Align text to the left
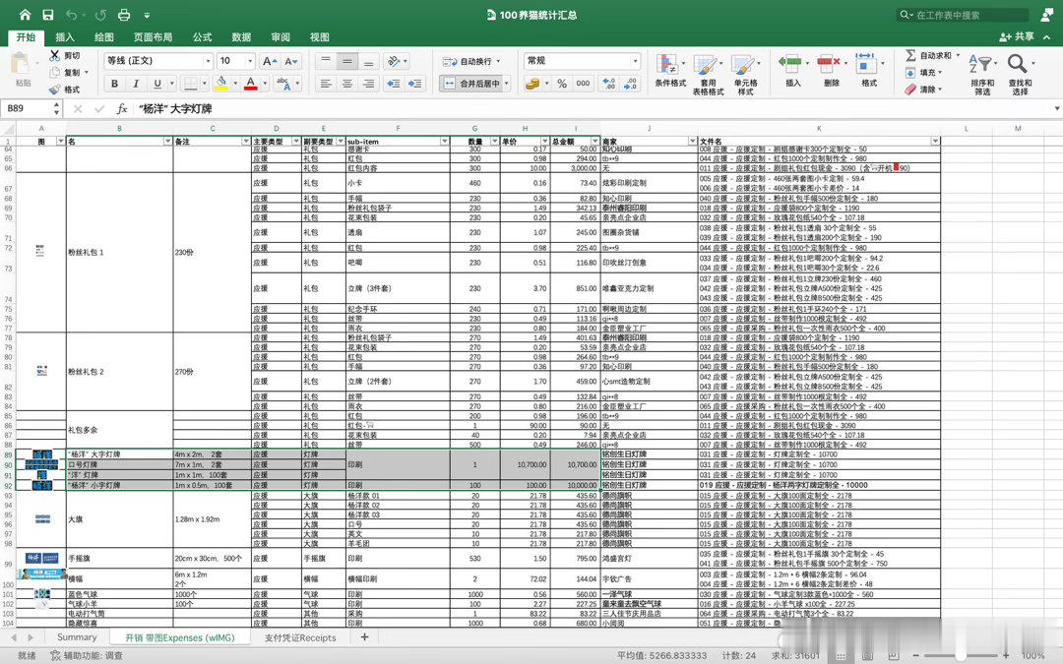Viewport: 1063px width, 664px height. [326, 84]
